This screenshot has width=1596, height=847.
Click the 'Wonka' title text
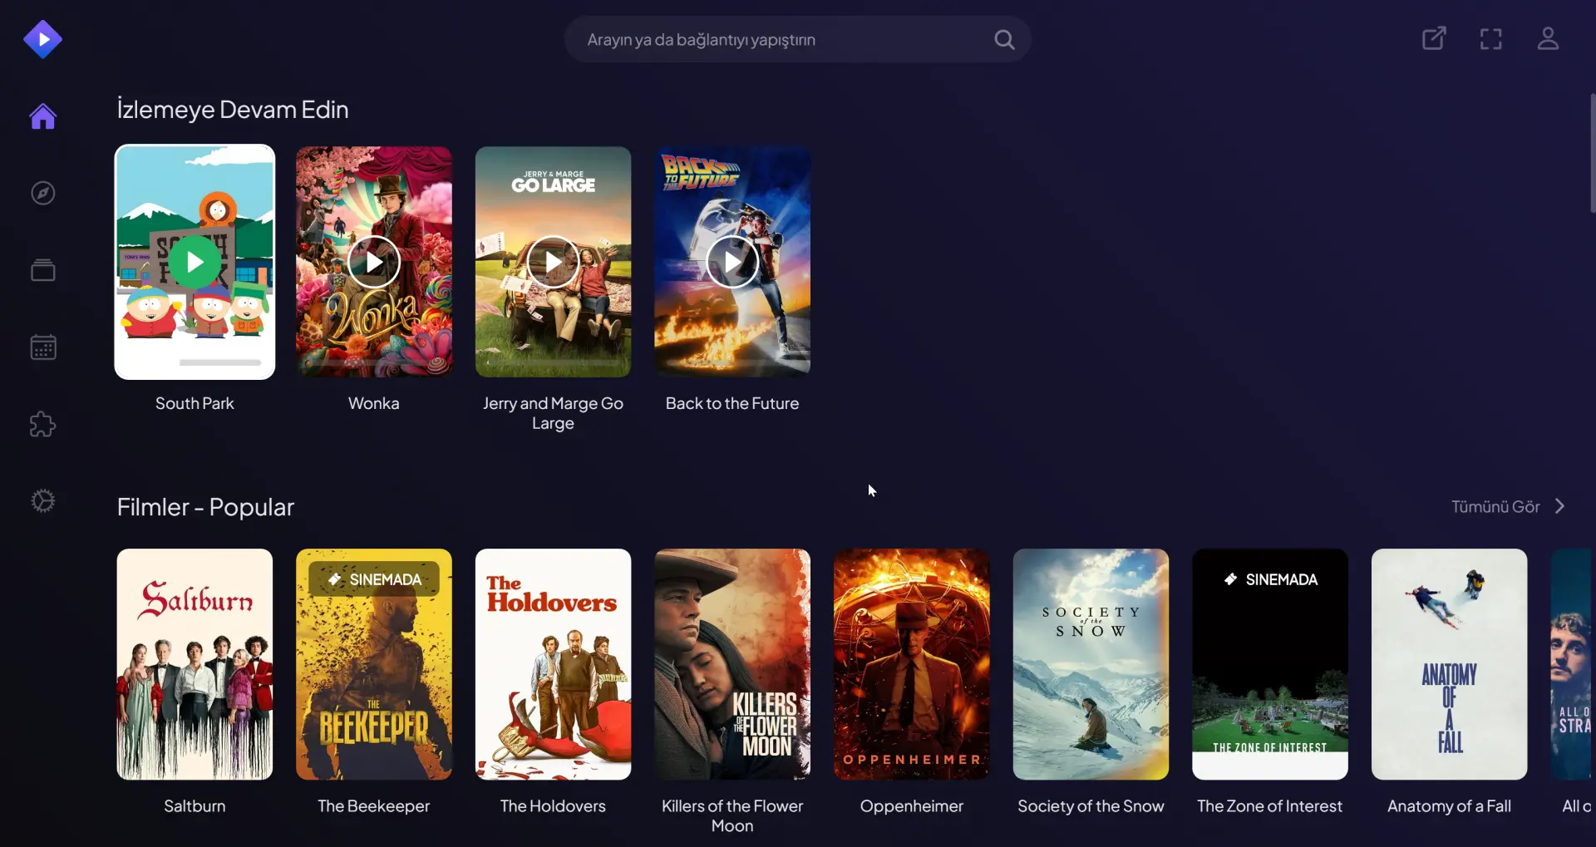click(x=374, y=403)
